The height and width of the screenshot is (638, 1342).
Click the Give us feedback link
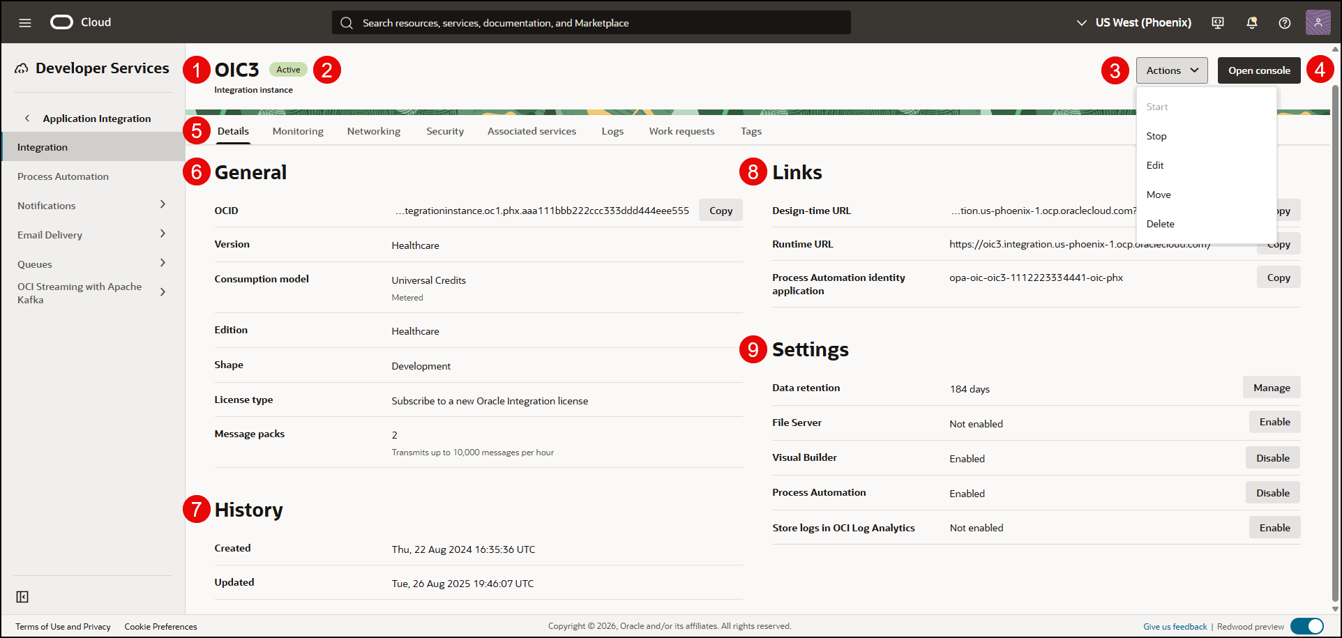[x=1175, y=627]
